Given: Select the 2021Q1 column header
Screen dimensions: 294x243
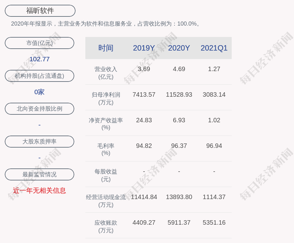Looking at the screenshot, I should (214, 48).
